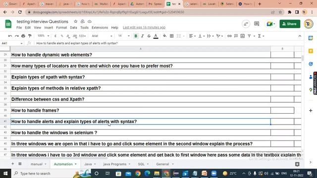
Task: Open the Tasks side panel icon
Action: (311, 64)
